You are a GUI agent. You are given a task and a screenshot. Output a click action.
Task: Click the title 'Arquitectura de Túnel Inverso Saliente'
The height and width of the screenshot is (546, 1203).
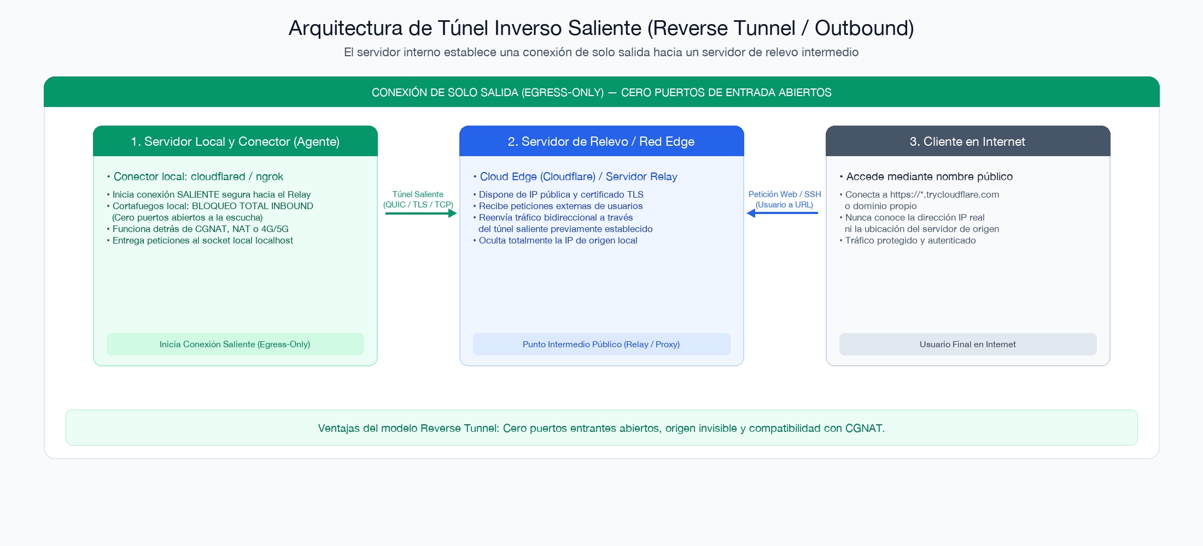(601, 28)
